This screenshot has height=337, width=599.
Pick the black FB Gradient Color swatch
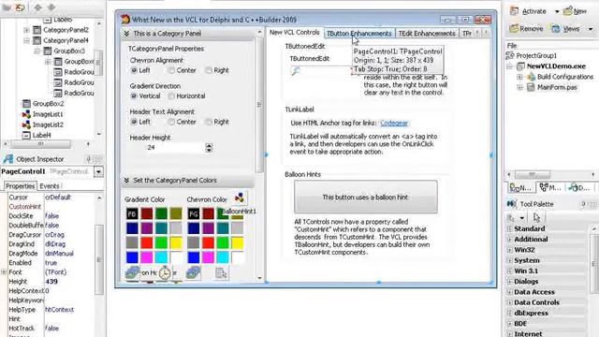coord(132,213)
